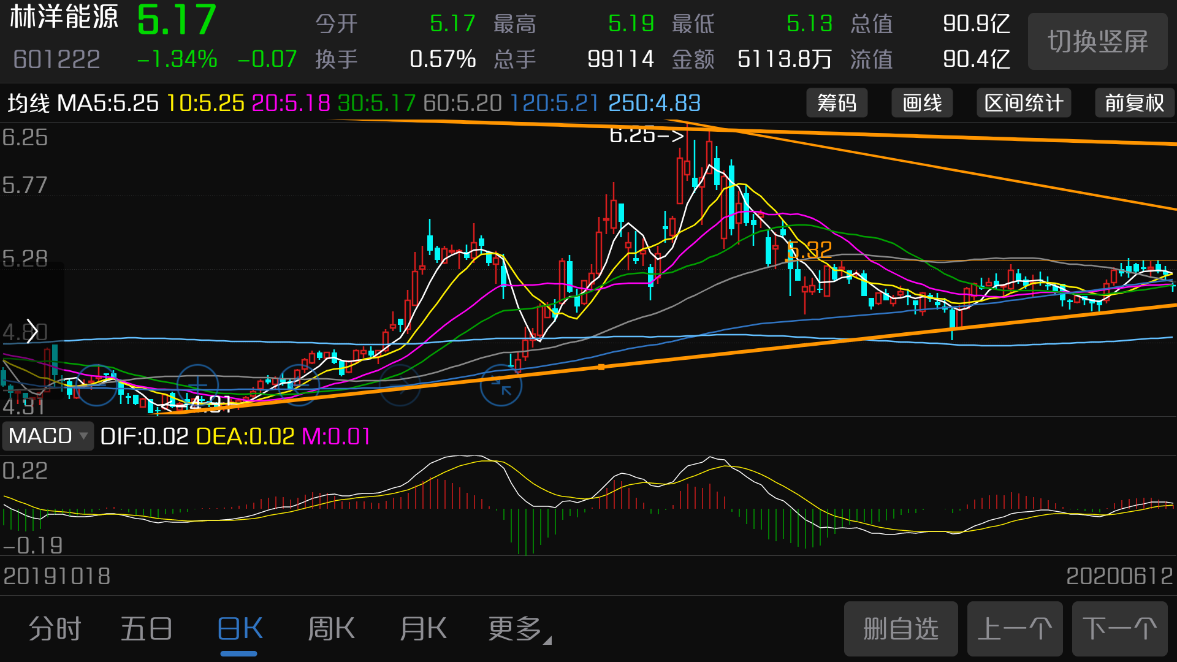The width and height of the screenshot is (1177, 662).
Task: Click the circled left-arrow chart icon
Action: pos(299,385)
